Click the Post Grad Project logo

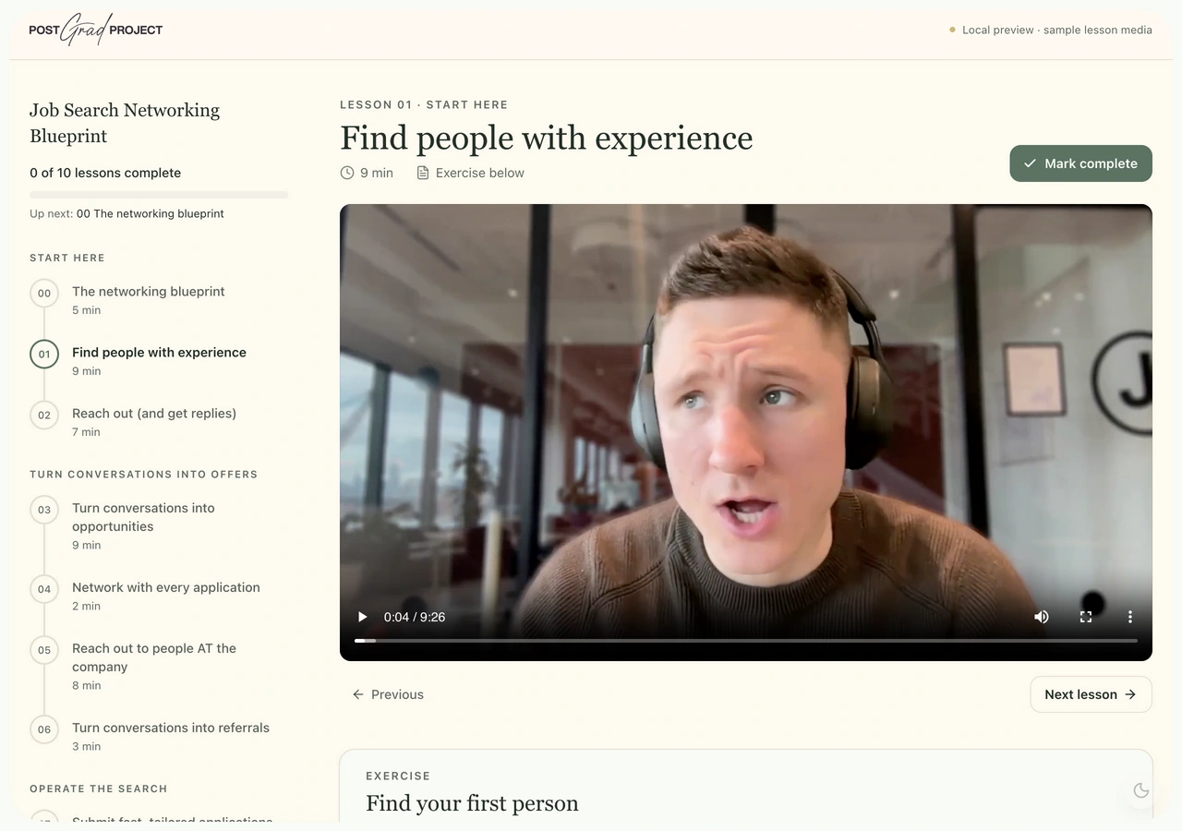(x=96, y=30)
